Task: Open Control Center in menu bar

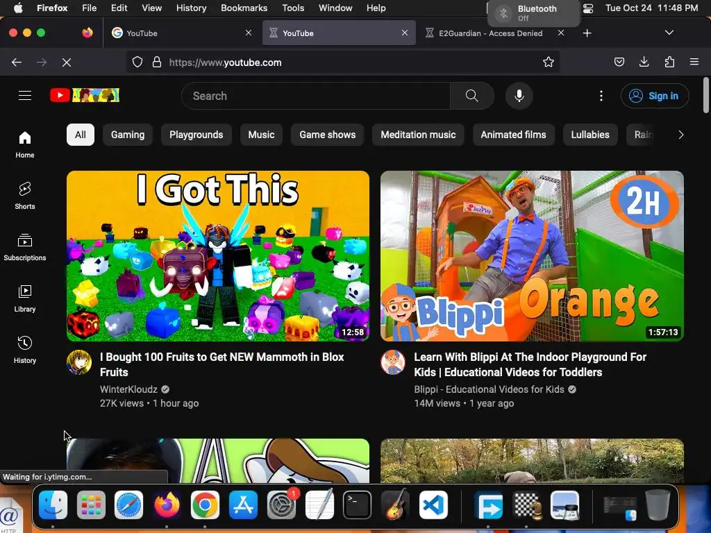Action: click(588, 8)
